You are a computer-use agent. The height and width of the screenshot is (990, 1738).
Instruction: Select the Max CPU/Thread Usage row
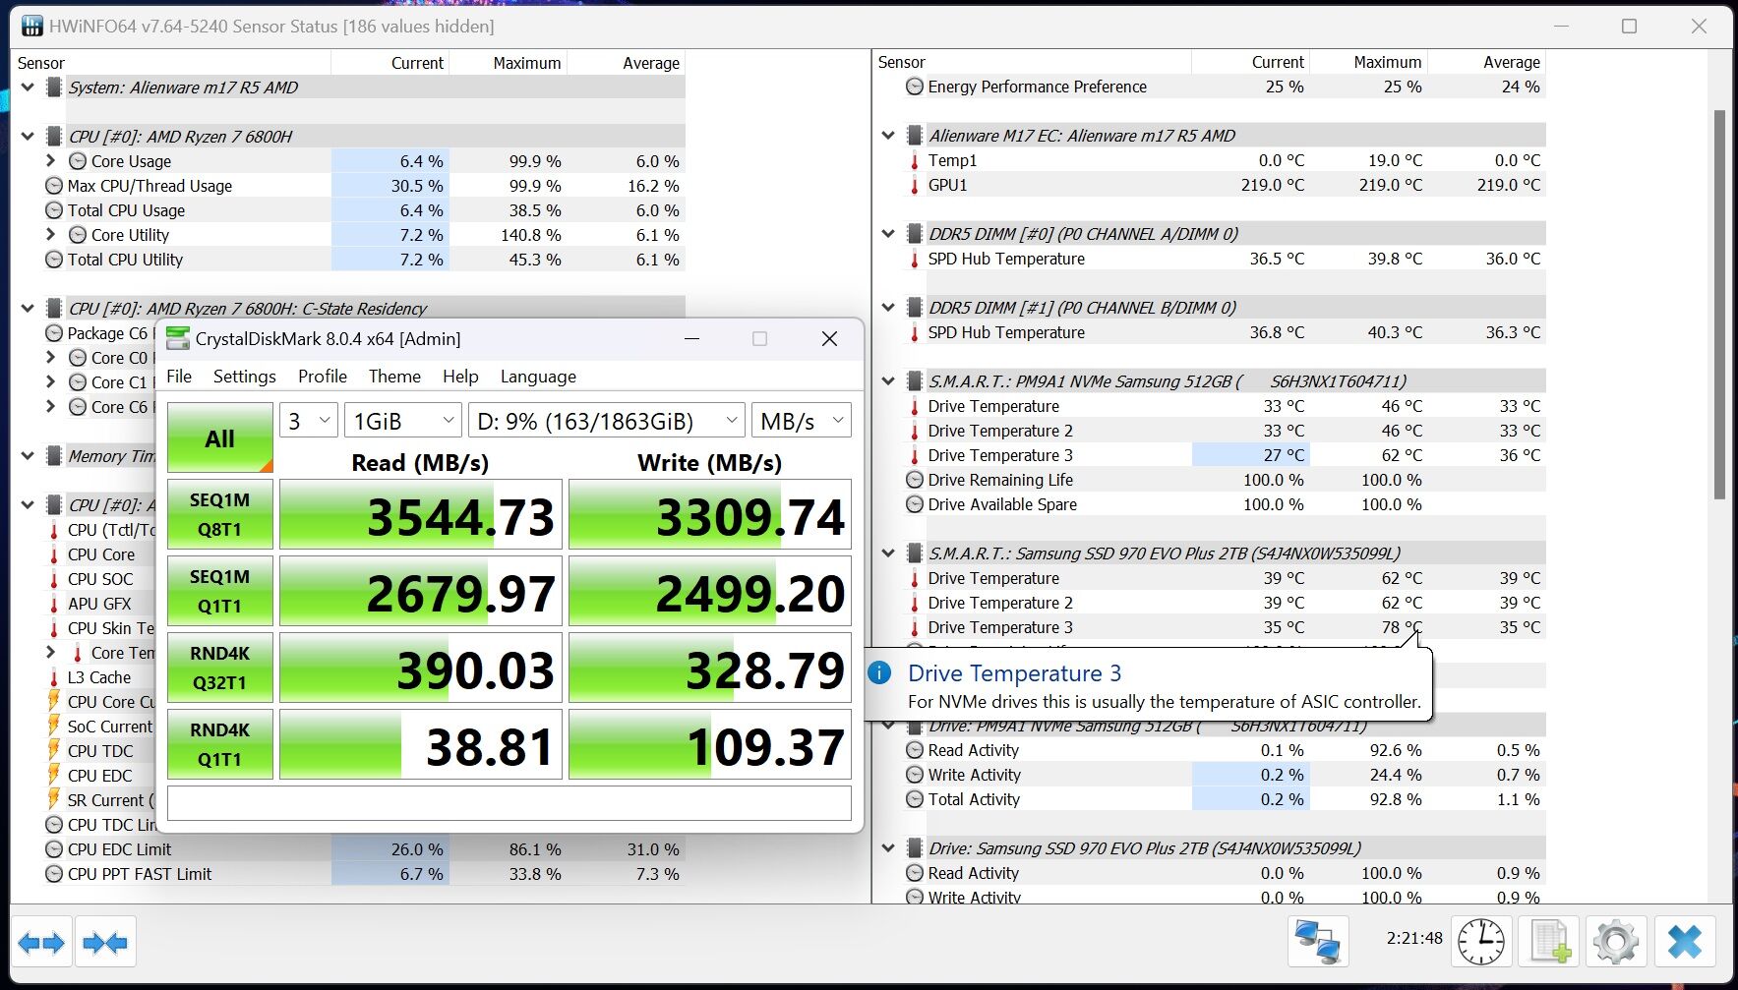[x=364, y=186]
